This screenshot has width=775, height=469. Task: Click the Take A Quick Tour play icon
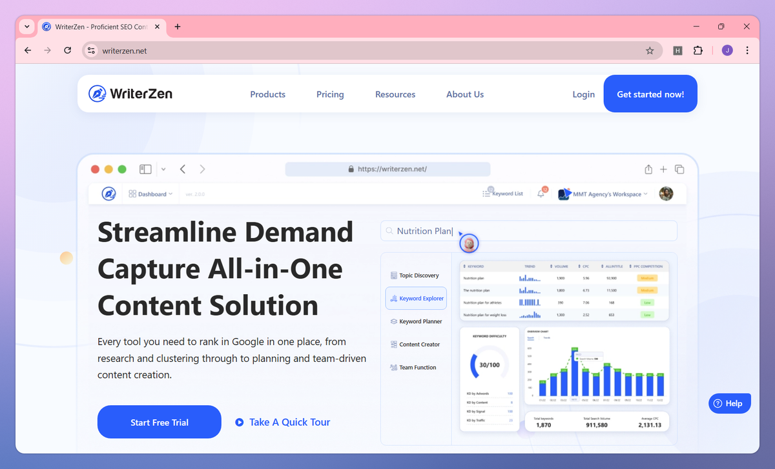(240, 423)
